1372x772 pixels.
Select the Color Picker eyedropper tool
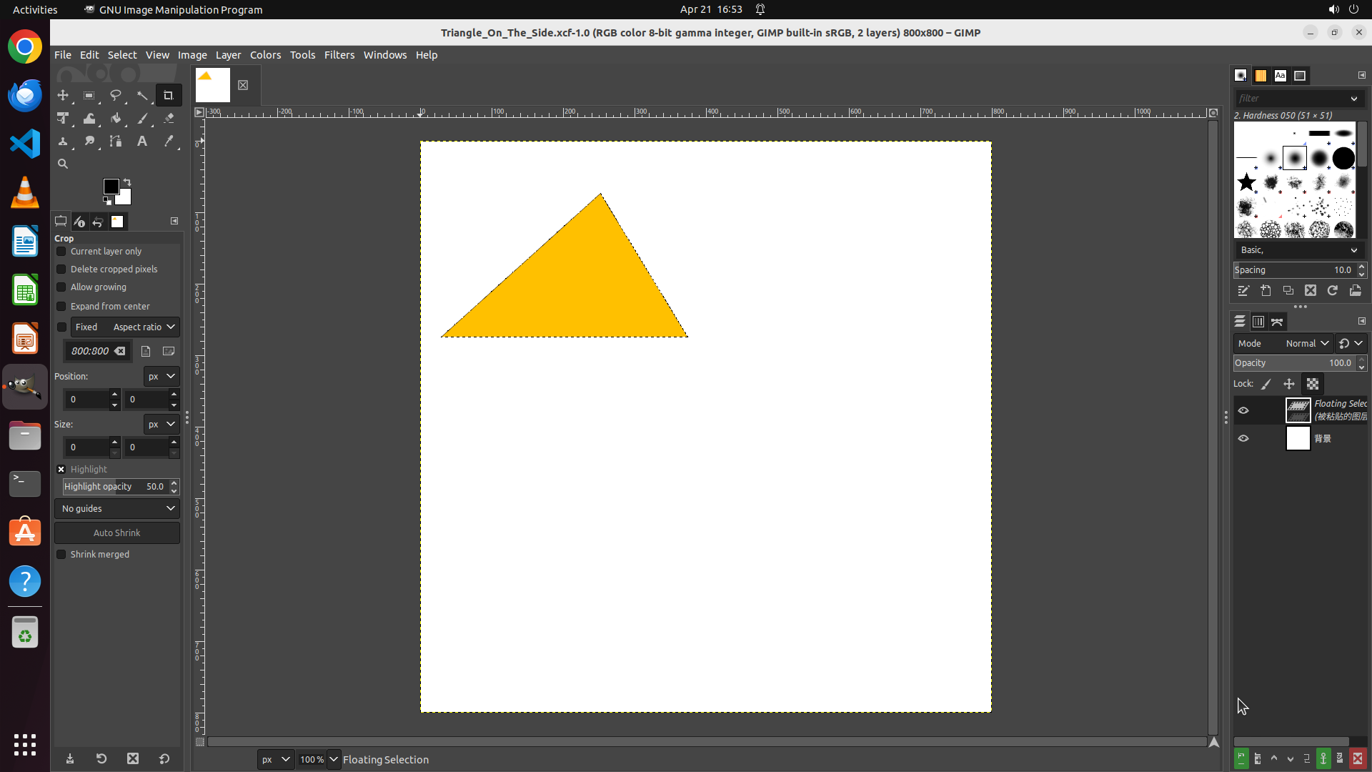coord(169,141)
